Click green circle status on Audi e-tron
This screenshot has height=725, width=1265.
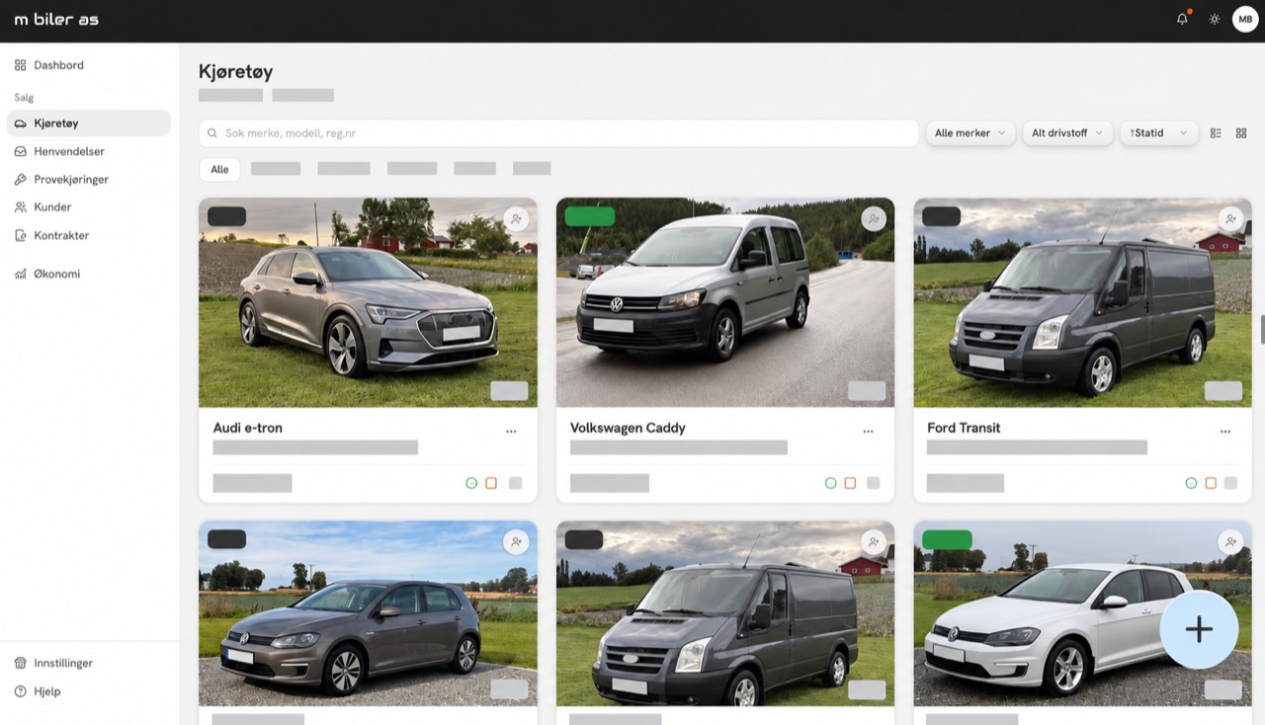pos(471,483)
